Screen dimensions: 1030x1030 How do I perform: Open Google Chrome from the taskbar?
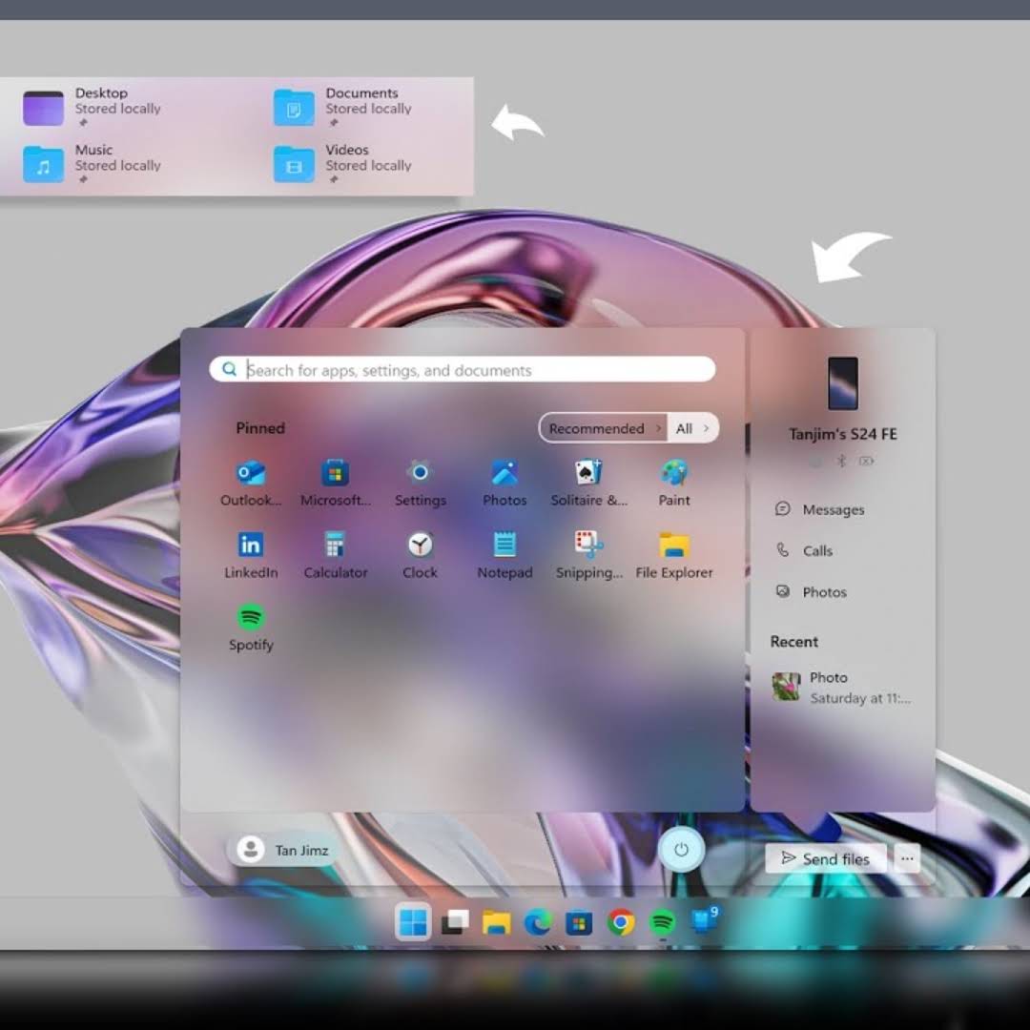621,922
